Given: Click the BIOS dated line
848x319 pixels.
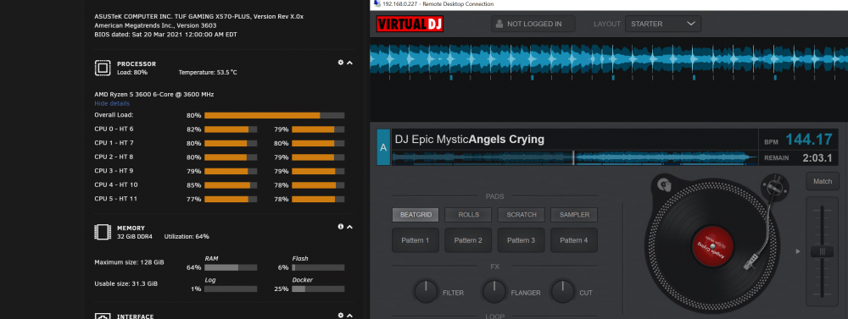Looking at the screenshot, I should click(x=165, y=34).
